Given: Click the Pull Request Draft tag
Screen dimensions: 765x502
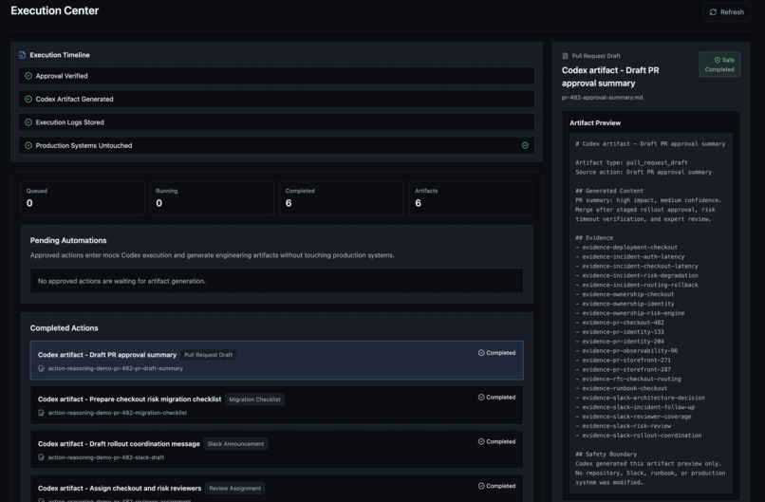Looking at the screenshot, I should click(x=208, y=355).
